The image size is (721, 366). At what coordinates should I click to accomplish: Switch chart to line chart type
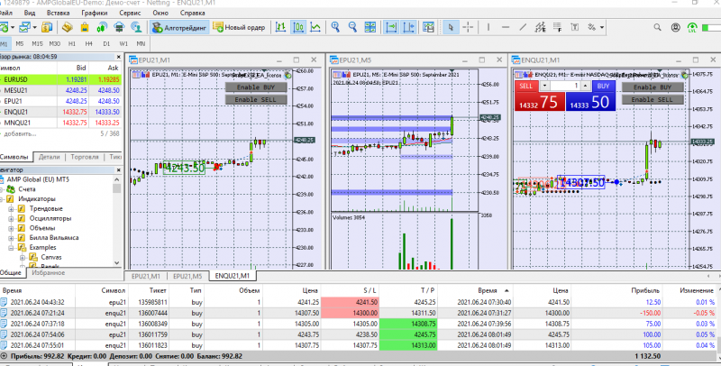[315, 28]
